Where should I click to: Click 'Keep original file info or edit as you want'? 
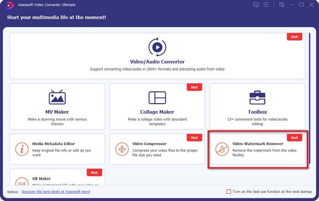click(x=62, y=153)
